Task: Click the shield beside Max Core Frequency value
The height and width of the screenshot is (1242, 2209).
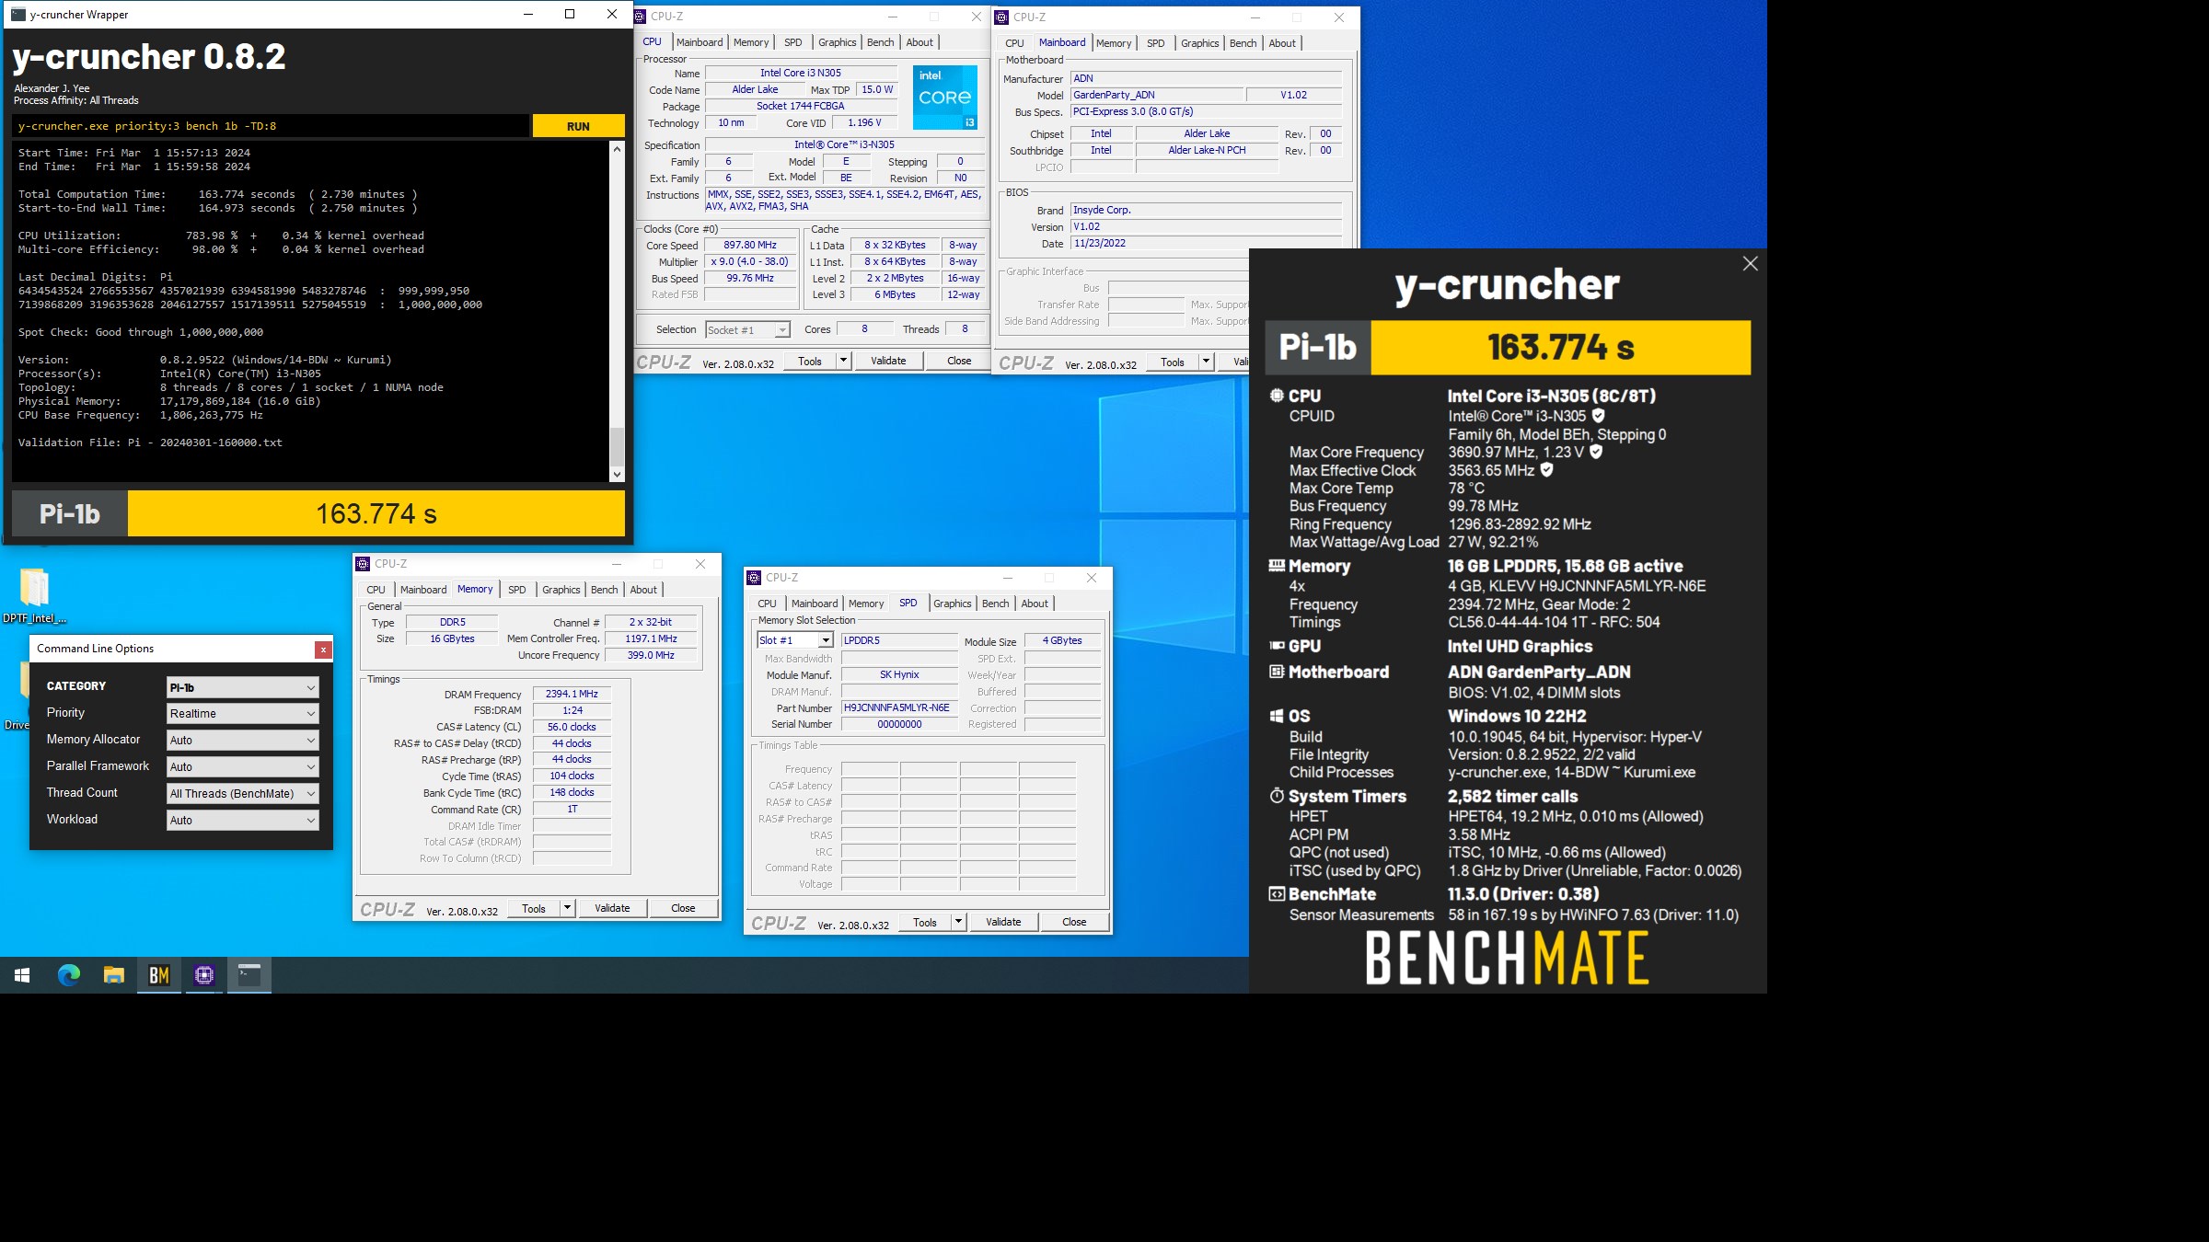Action: tap(1596, 452)
